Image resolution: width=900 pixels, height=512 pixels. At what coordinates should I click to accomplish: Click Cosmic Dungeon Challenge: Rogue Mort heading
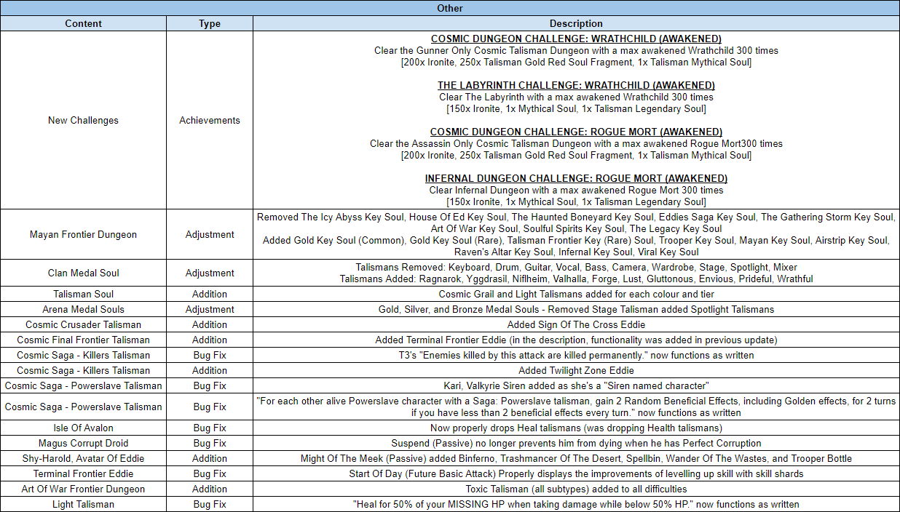pyautogui.click(x=576, y=132)
